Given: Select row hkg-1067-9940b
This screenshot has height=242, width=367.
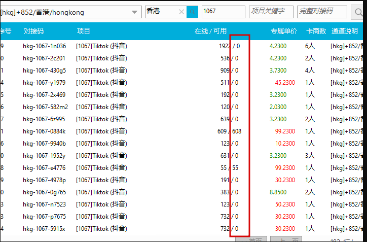Looking at the screenshot, I should 181,144.
